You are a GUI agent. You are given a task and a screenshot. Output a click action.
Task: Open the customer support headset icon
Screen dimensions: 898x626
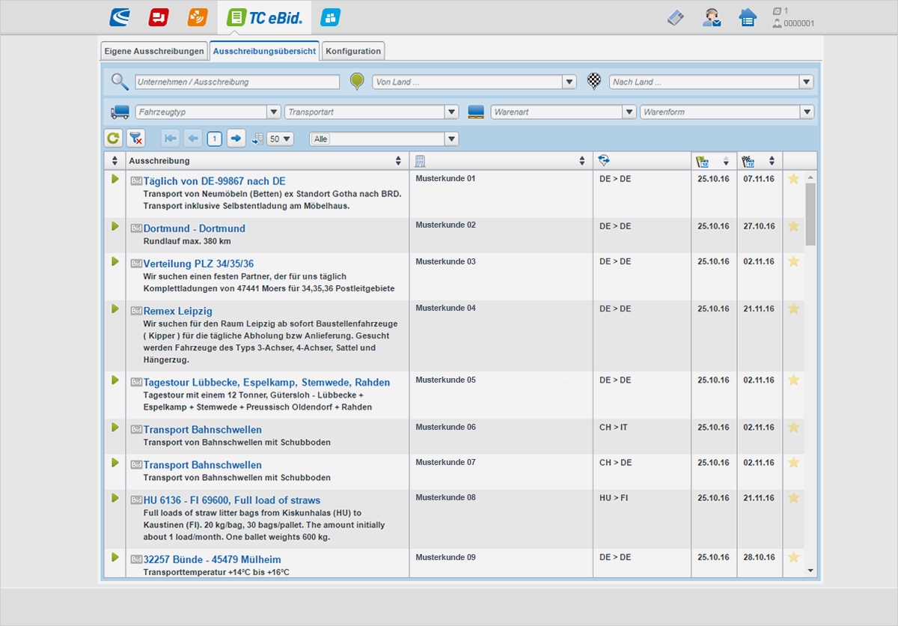712,17
